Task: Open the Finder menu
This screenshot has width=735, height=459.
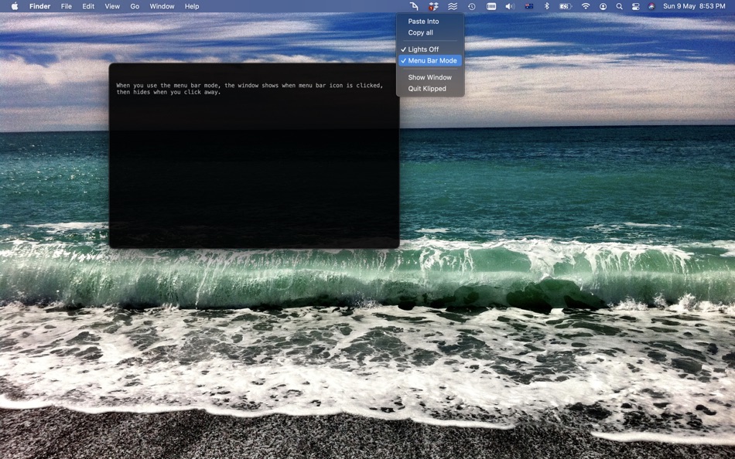Action: pyautogui.click(x=39, y=6)
